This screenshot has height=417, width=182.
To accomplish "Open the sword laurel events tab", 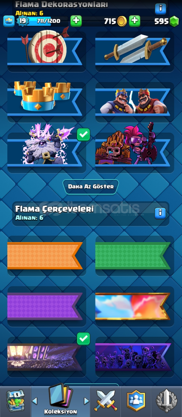I will coord(167,401).
